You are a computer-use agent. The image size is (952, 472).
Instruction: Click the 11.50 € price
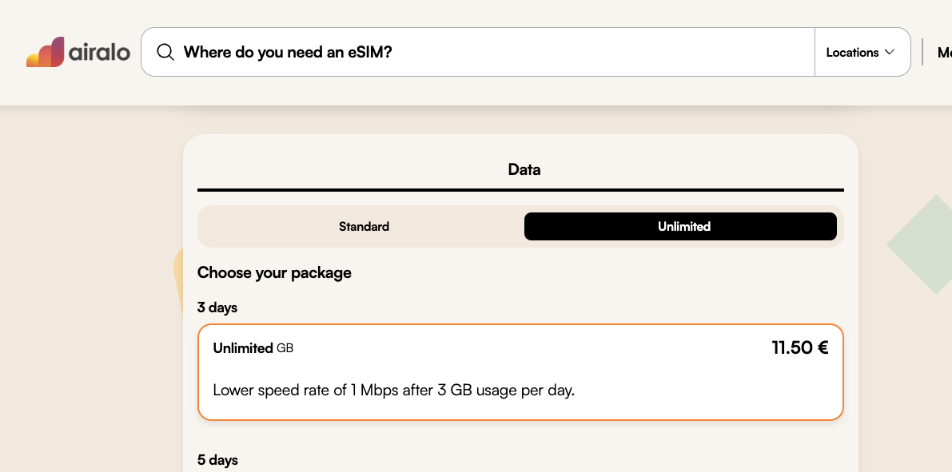(799, 348)
